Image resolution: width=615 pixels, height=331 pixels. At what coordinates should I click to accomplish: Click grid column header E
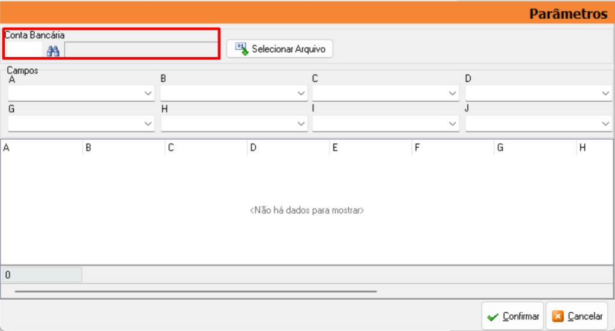point(371,148)
